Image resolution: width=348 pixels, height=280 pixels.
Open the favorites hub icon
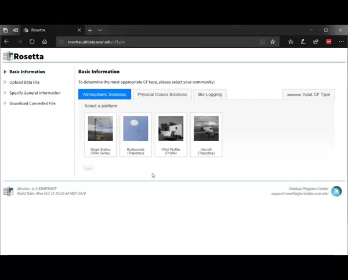[x=291, y=42]
